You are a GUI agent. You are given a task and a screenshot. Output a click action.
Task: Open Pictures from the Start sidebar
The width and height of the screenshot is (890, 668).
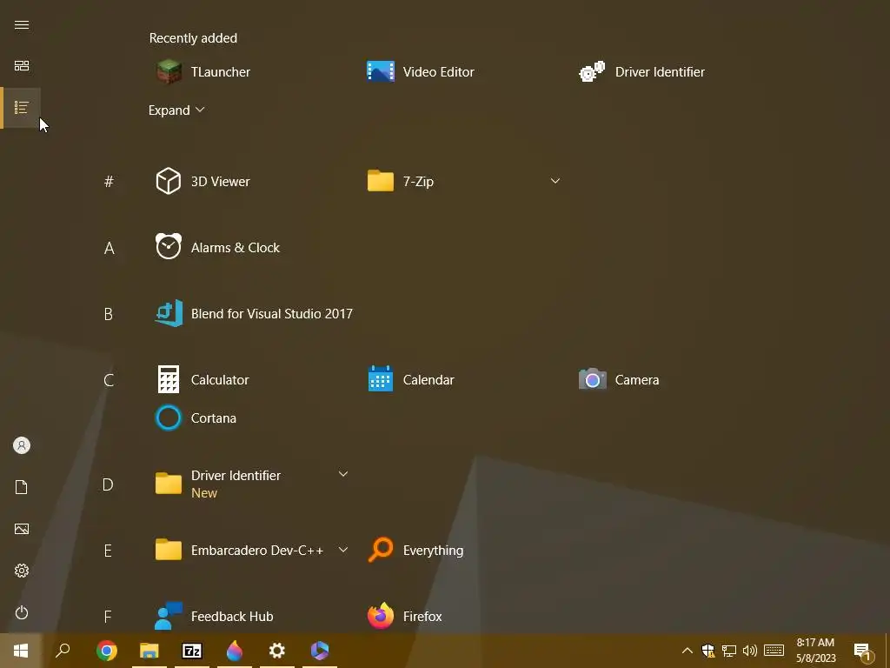22,529
